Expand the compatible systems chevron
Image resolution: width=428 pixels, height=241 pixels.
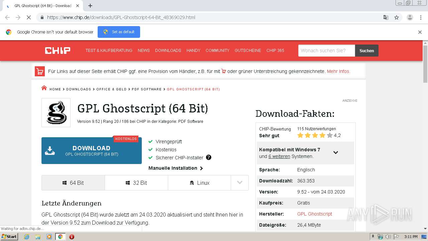(x=336, y=153)
